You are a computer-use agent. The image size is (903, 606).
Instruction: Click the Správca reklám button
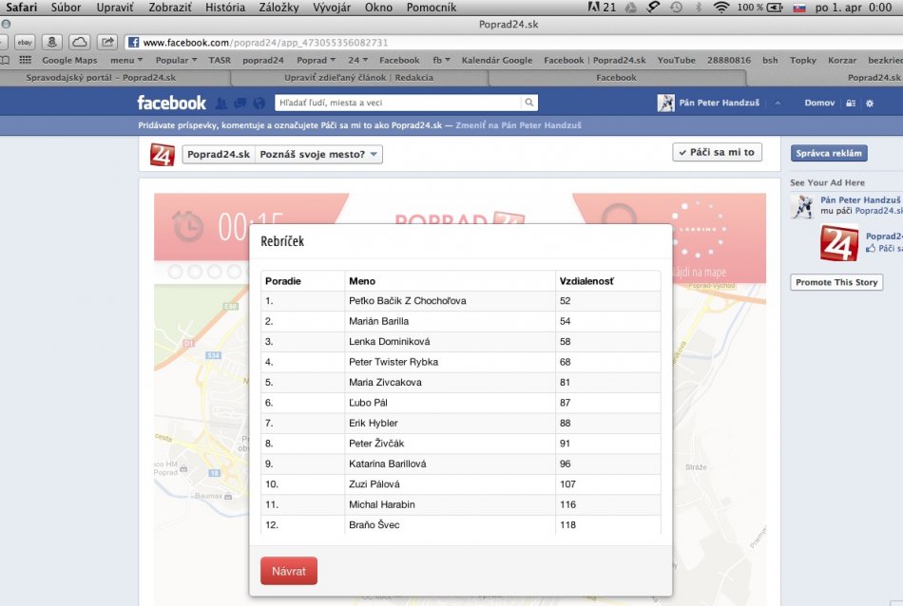pos(829,153)
